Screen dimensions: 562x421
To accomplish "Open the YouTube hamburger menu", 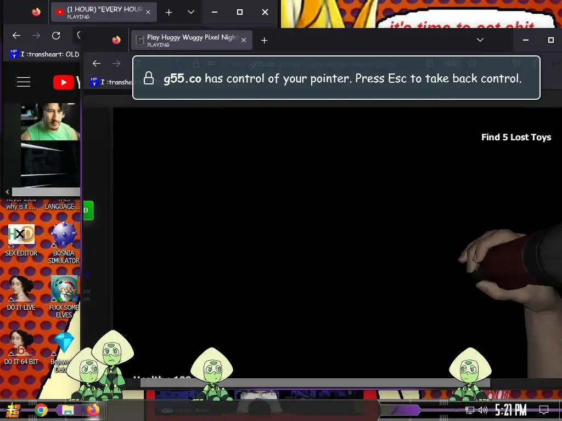I will click(x=24, y=82).
